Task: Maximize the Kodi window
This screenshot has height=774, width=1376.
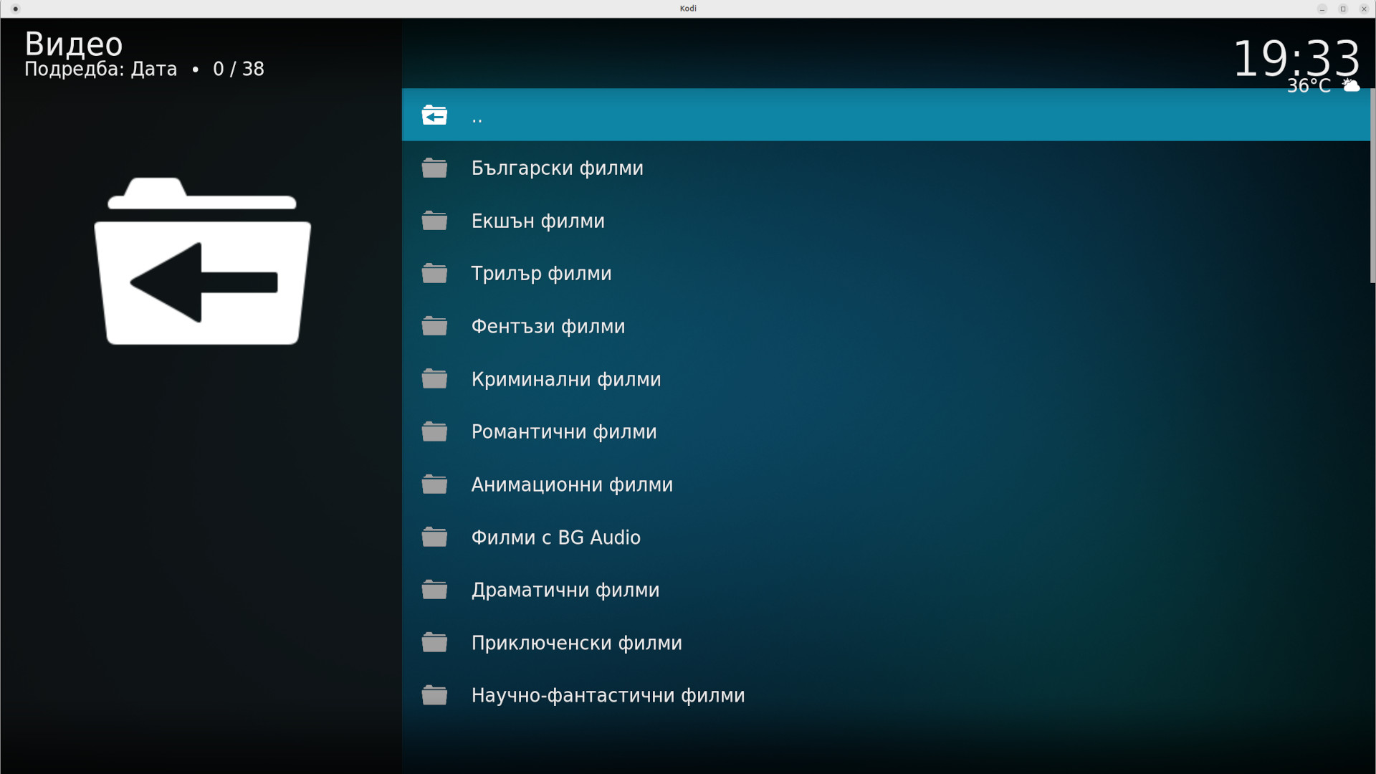Action: point(1343,9)
